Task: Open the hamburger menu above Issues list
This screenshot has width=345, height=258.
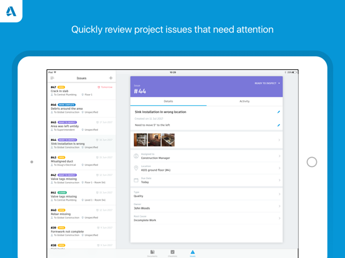Action: [52, 78]
